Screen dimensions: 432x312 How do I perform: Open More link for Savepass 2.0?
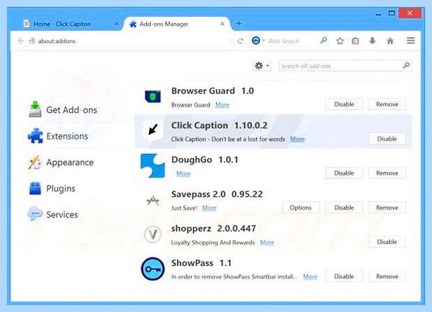tap(209, 208)
